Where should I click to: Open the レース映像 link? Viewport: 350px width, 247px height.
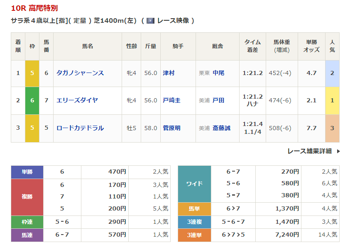171,21
